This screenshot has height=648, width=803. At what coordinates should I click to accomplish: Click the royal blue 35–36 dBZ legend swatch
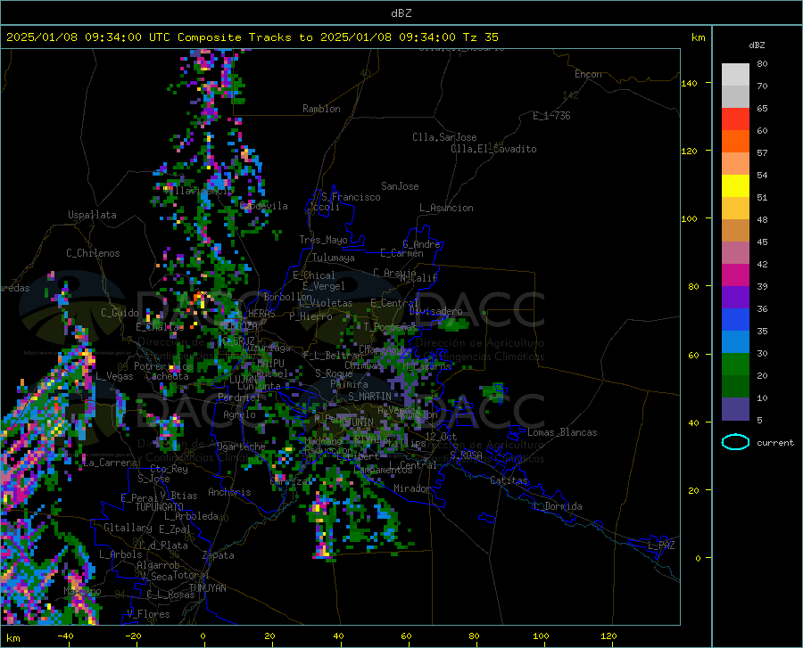(x=735, y=320)
